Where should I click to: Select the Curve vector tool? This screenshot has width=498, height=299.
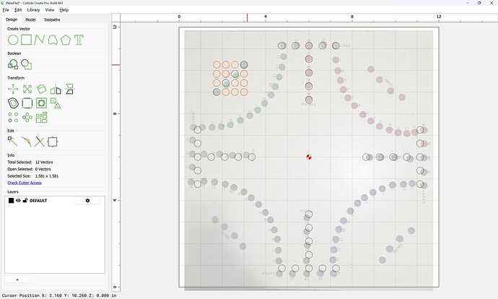pos(53,40)
